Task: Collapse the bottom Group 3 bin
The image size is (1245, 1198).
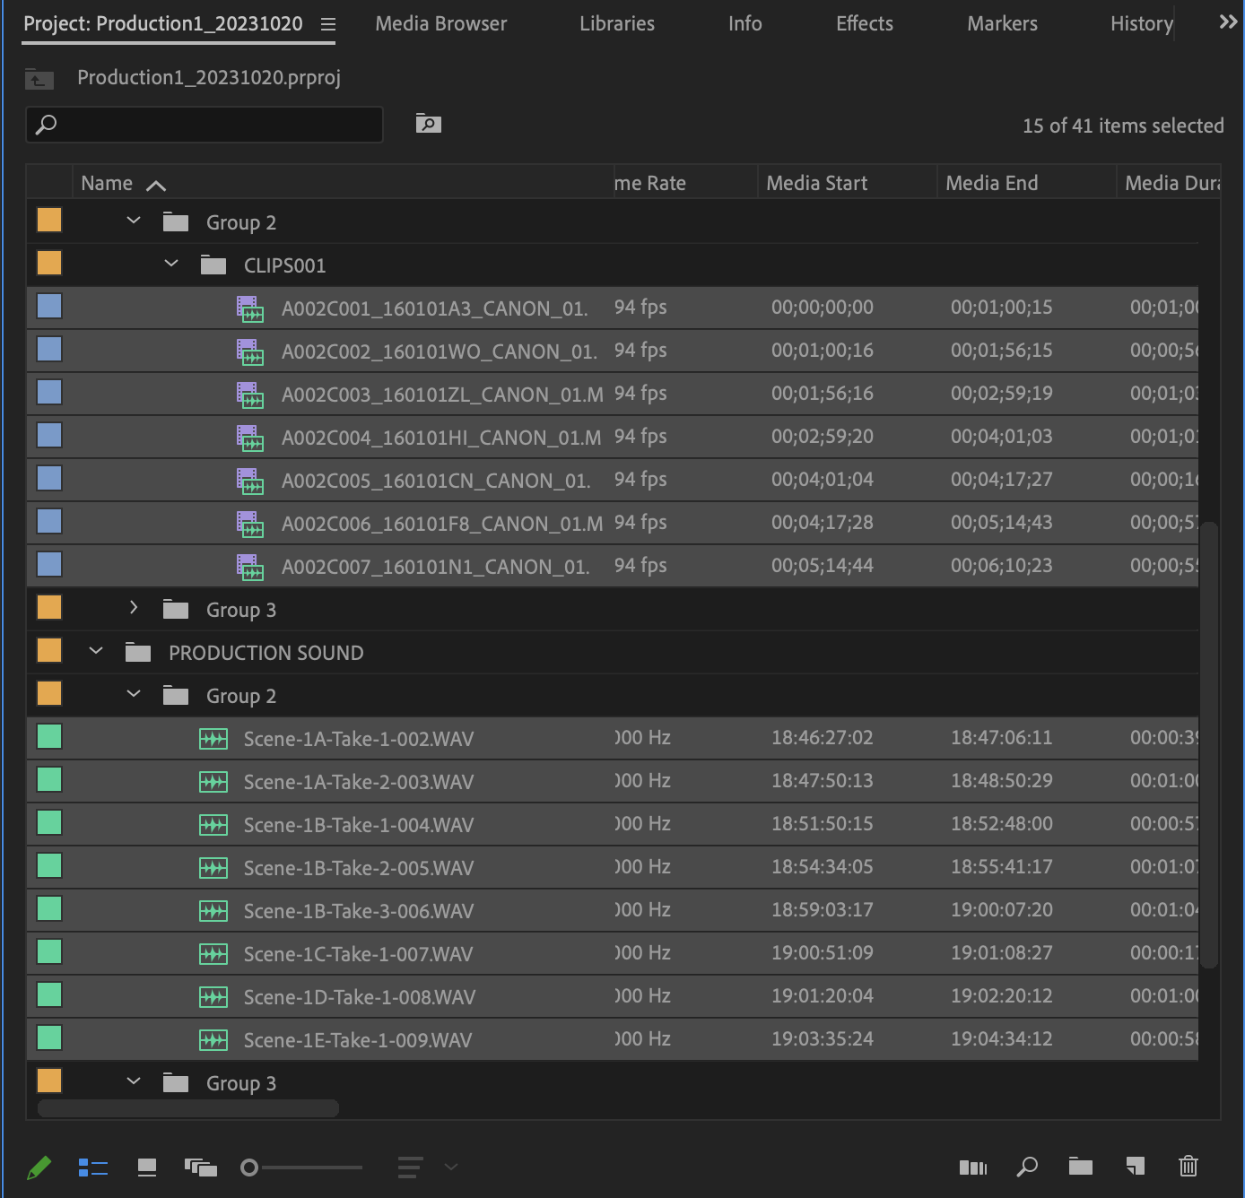Action: click(x=134, y=1081)
